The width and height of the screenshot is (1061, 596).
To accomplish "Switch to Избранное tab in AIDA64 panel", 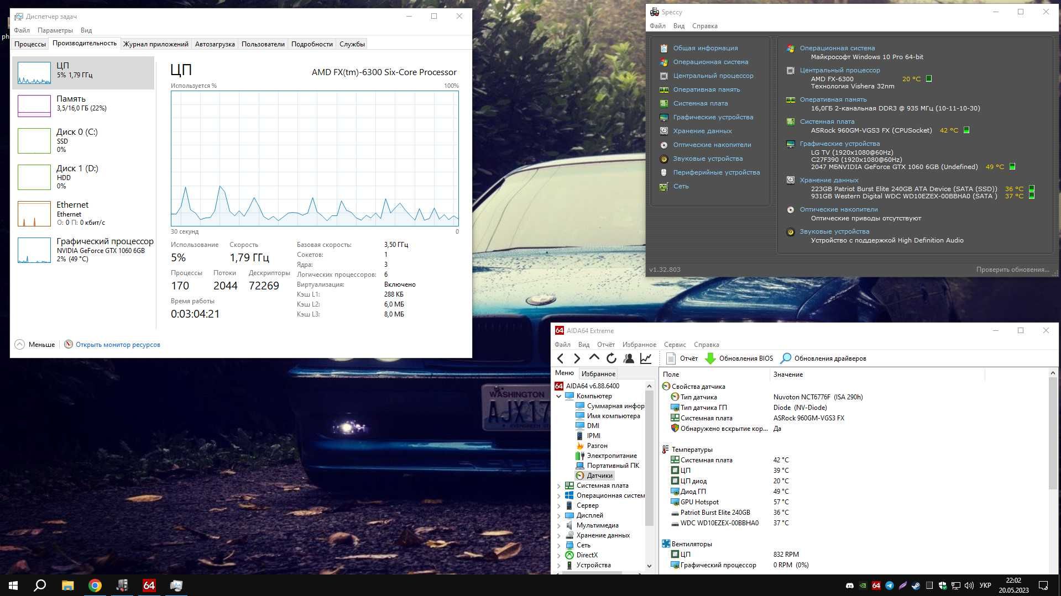I will pyautogui.click(x=598, y=374).
